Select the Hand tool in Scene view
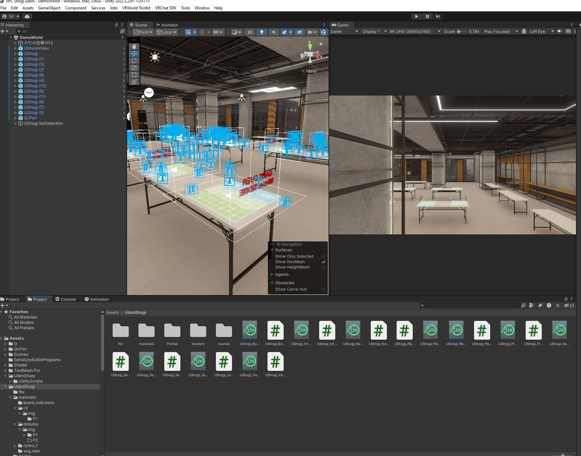The image size is (581, 456). [134, 47]
